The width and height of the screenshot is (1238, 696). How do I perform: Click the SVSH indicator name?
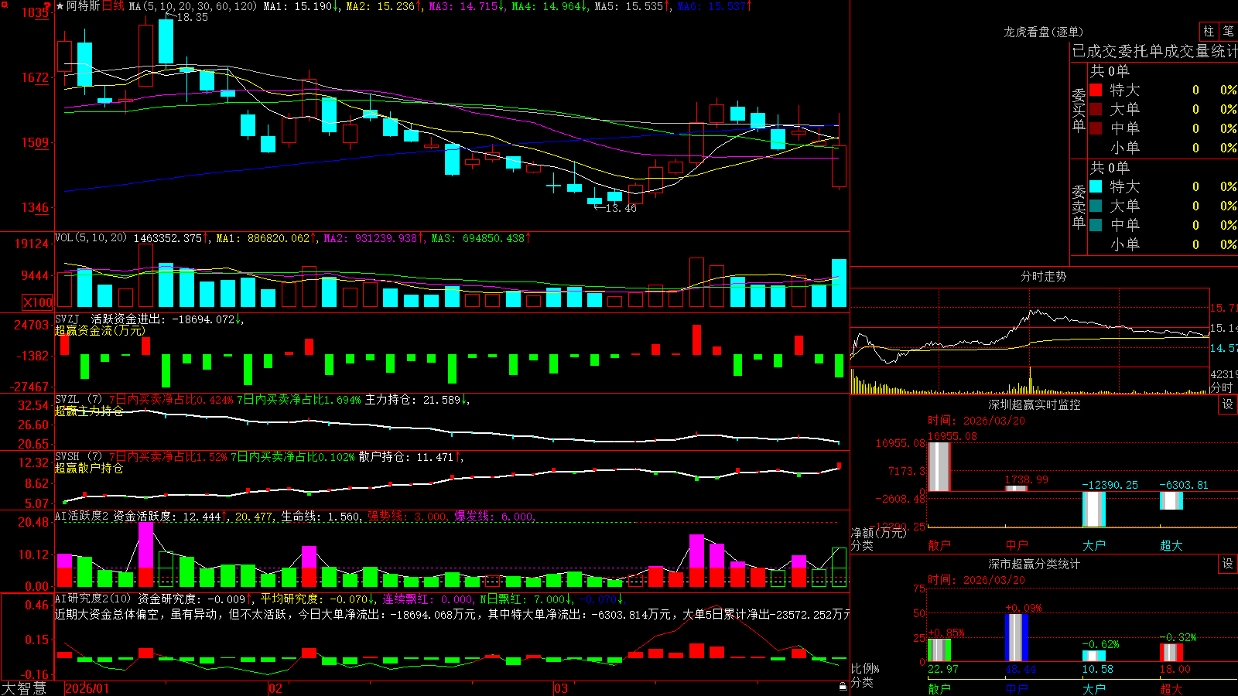pyautogui.click(x=67, y=457)
